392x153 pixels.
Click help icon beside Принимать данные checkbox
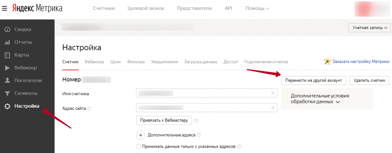(239, 147)
